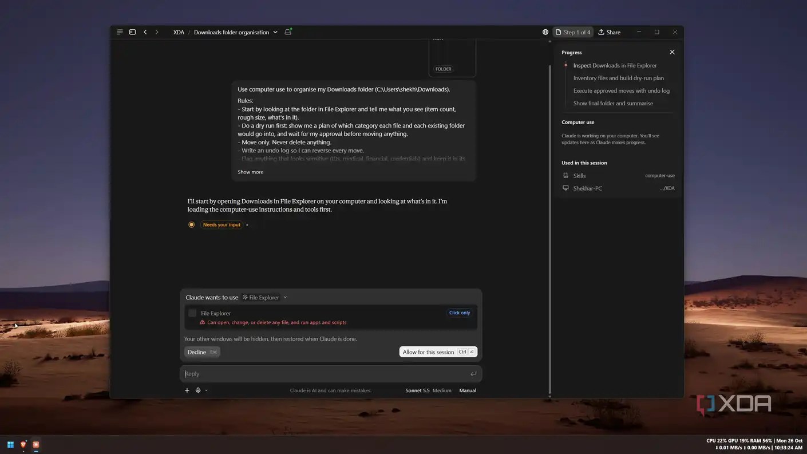This screenshot has width=807, height=454.
Task: Open the Manual mode selector
Action: [x=468, y=390]
